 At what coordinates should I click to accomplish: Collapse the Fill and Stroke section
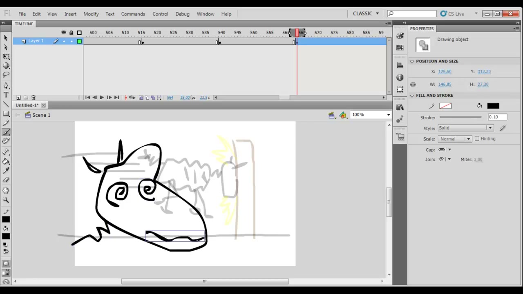tap(412, 96)
